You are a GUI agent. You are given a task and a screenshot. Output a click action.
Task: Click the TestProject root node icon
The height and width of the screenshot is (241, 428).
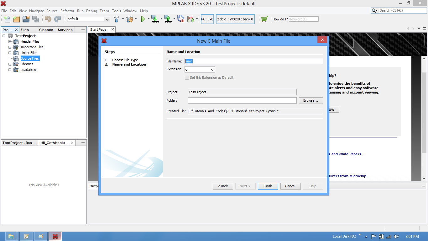pos(10,36)
